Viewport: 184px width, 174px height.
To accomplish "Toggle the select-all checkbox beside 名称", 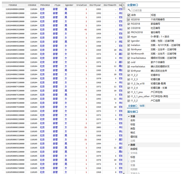I will (x=129, y=15).
